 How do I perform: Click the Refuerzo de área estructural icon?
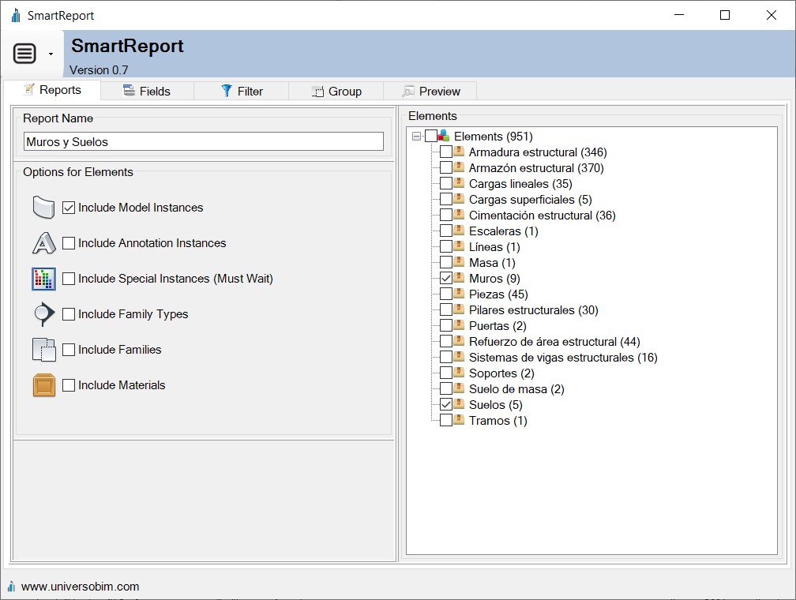click(x=459, y=340)
